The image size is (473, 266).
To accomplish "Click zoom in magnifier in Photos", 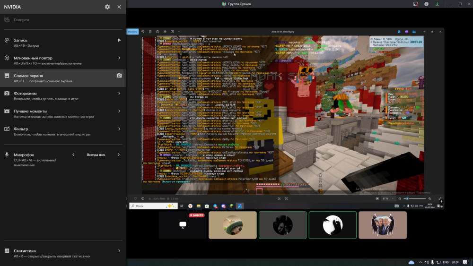I will click(430, 198).
